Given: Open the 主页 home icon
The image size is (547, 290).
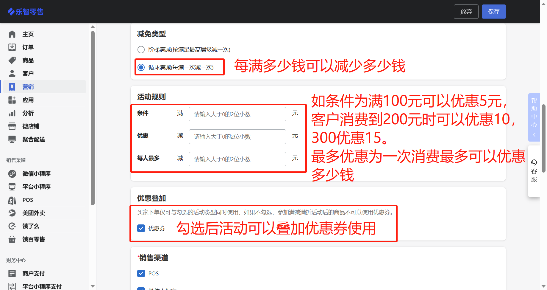Looking at the screenshot, I should (x=12, y=34).
